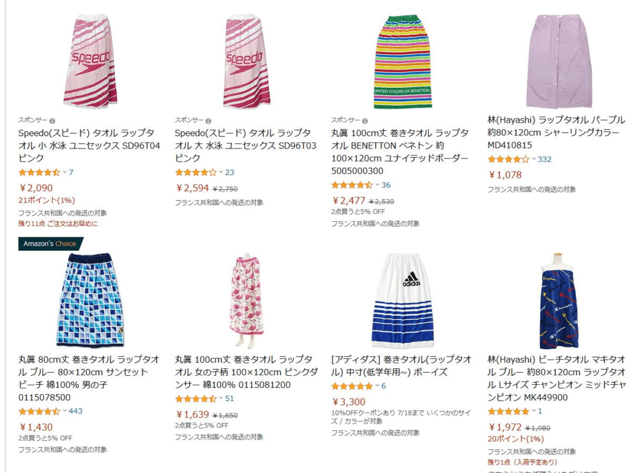Open the 51 reviews count link
Image resolution: width=641 pixels, height=473 pixels.
coord(230,398)
